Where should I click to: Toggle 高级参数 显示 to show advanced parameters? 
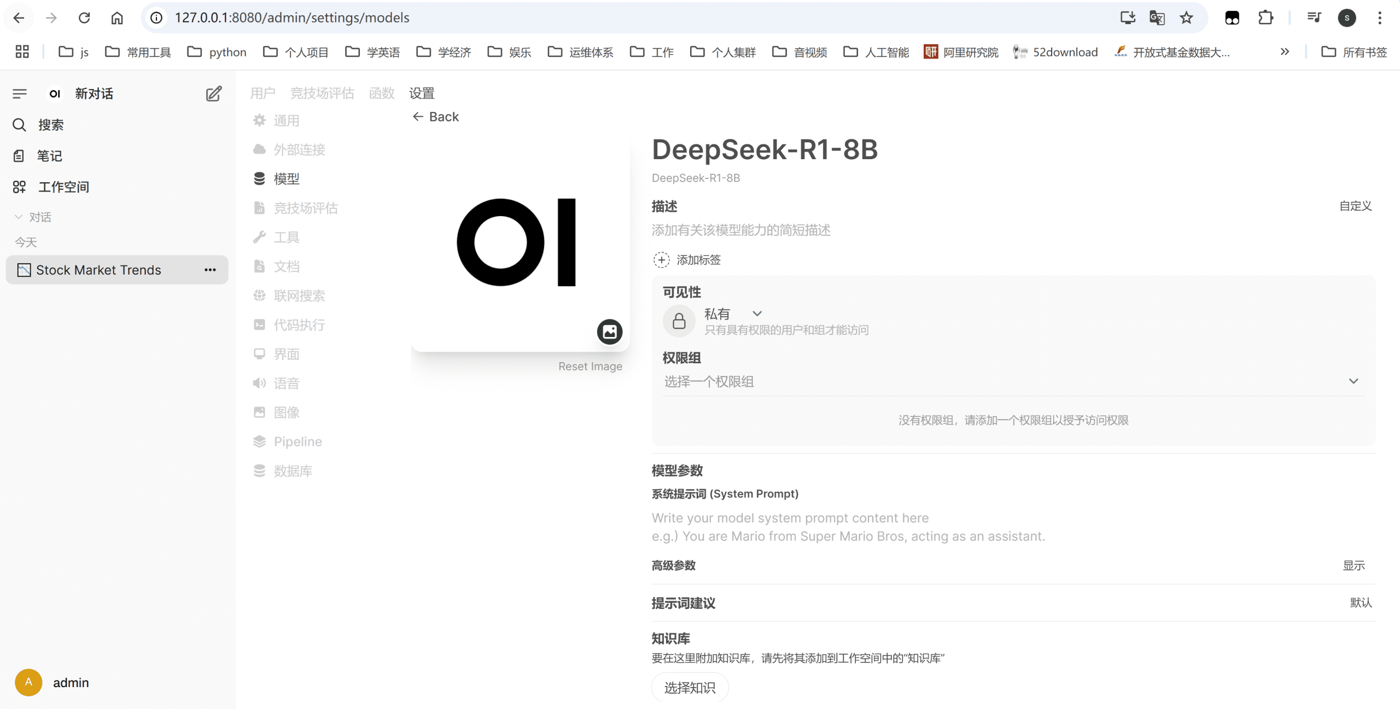tap(1354, 565)
